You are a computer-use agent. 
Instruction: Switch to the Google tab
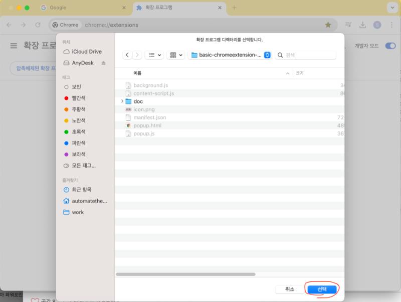[80, 8]
